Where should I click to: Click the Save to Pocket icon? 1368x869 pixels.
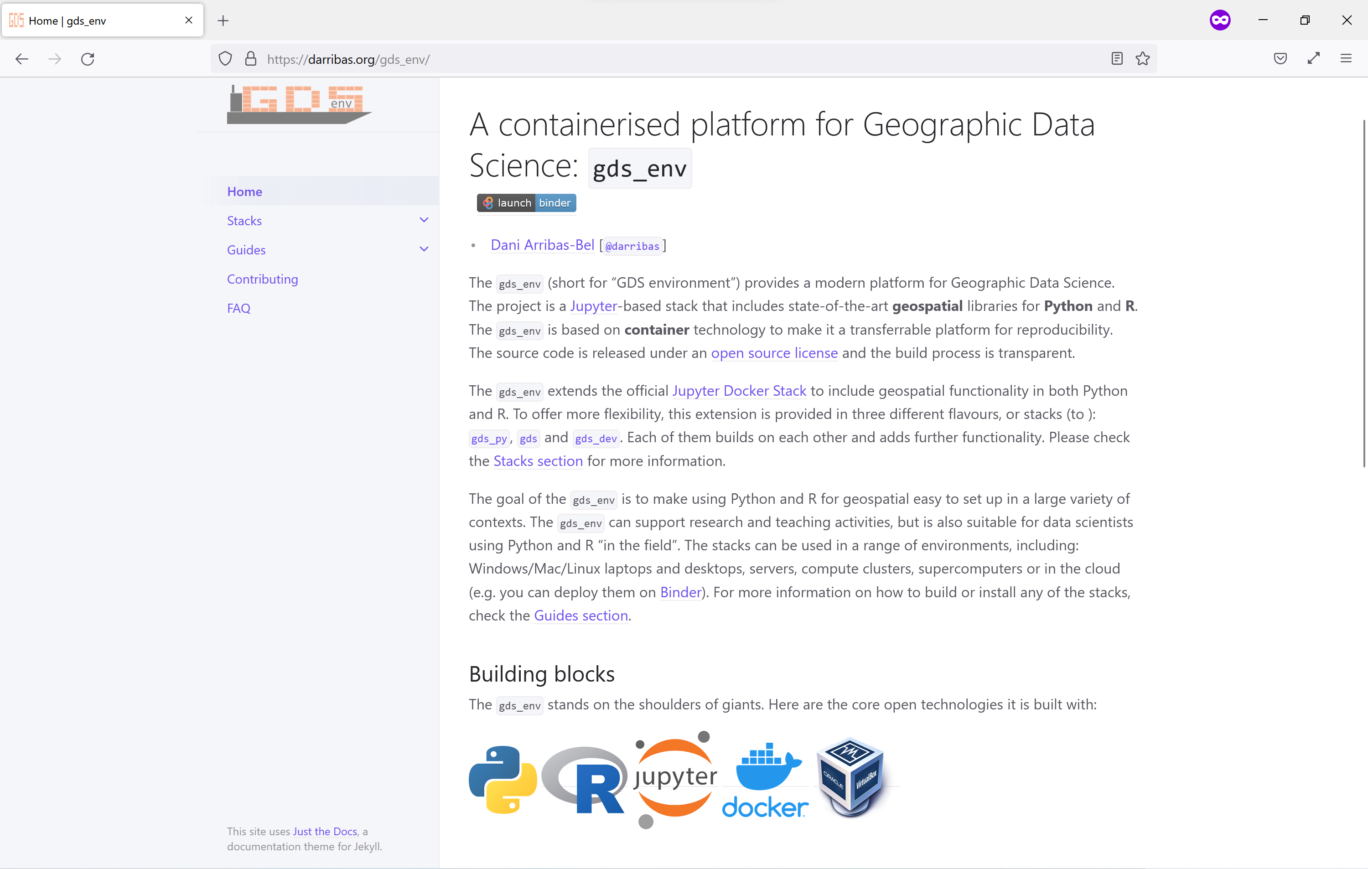pos(1280,59)
